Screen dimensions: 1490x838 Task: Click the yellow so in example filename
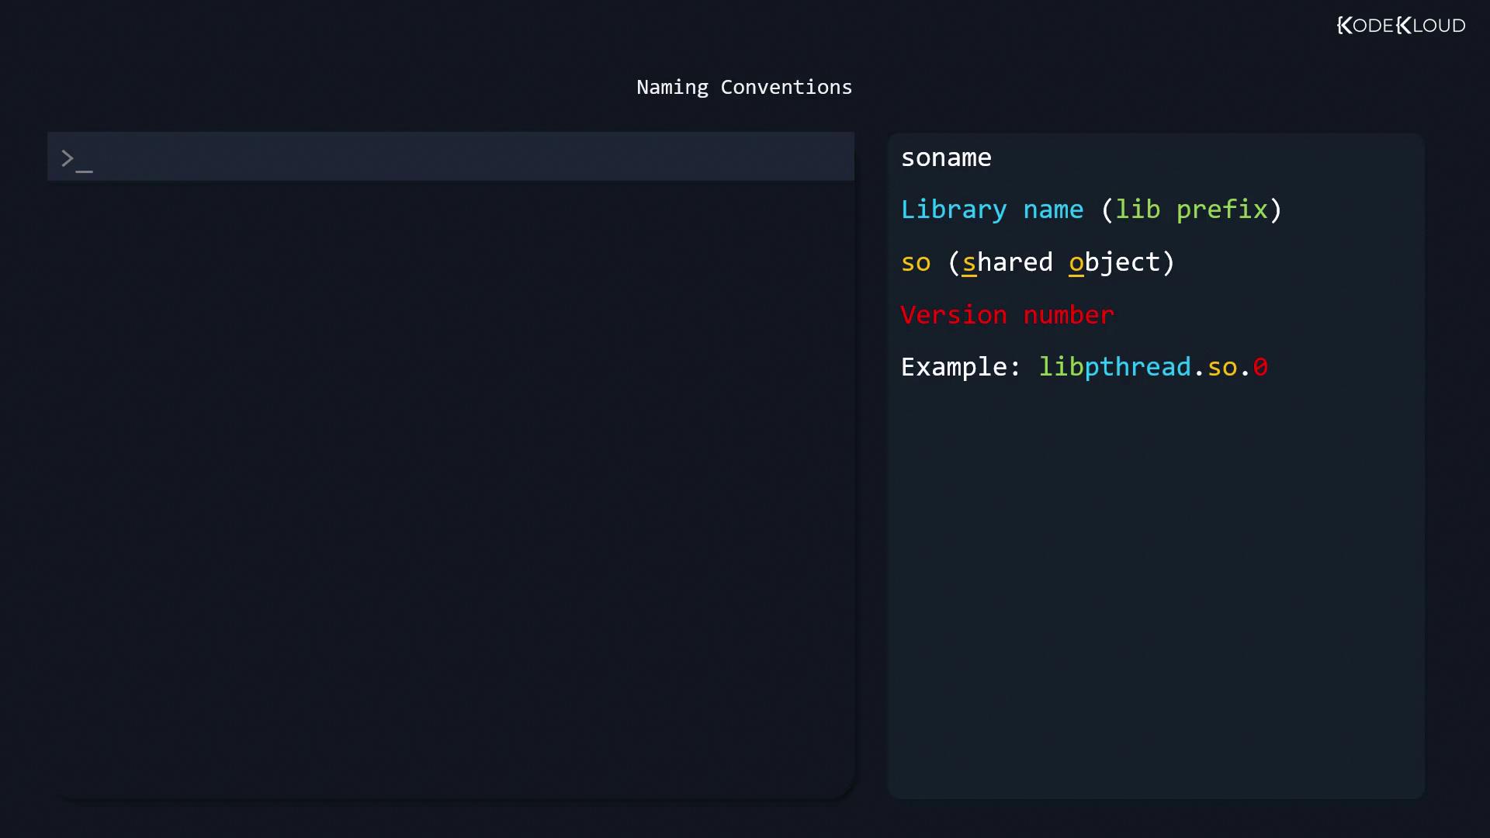tap(1221, 367)
